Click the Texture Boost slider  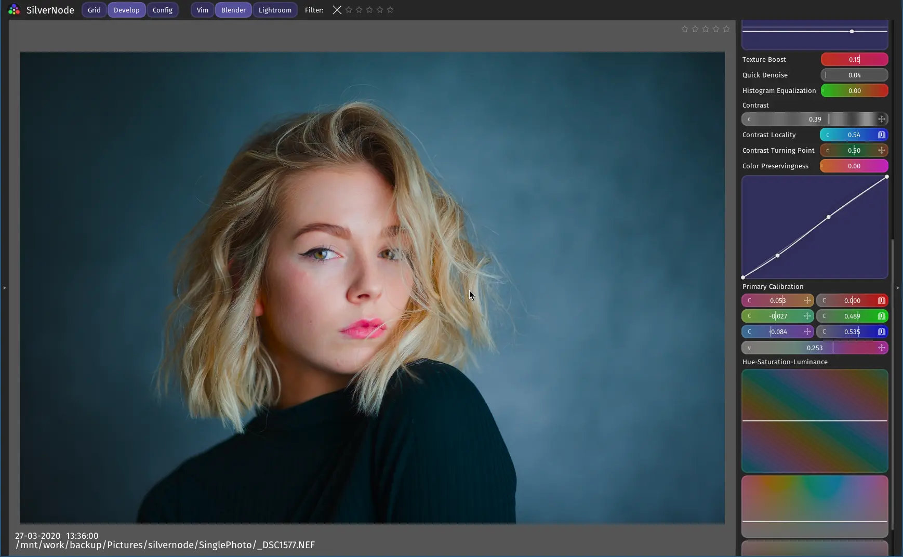pyautogui.click(x=854, y=60)
